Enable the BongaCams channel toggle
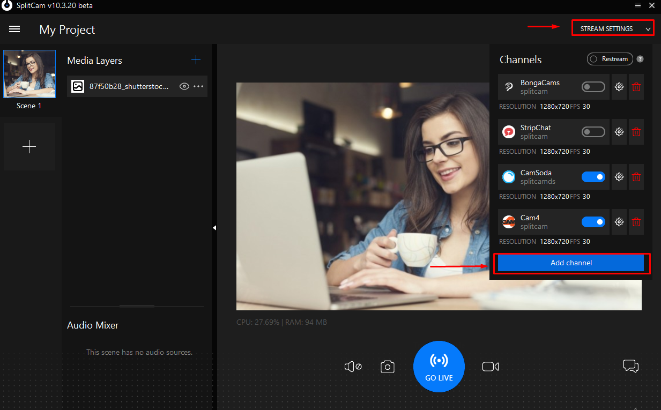This screenshot has height=410, width=661. tap(593, 87)
